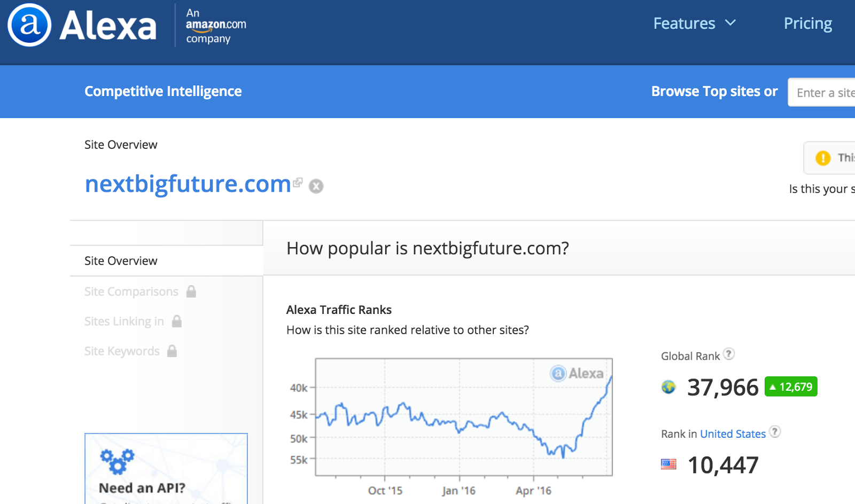
Task: Click Rank in United States help icon
Action: coord(775,432)
